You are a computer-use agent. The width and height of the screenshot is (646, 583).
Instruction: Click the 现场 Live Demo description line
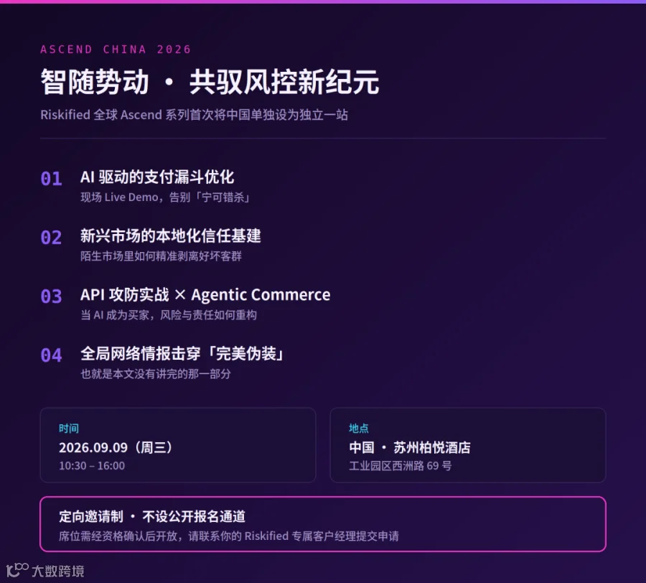pos(166,197)
